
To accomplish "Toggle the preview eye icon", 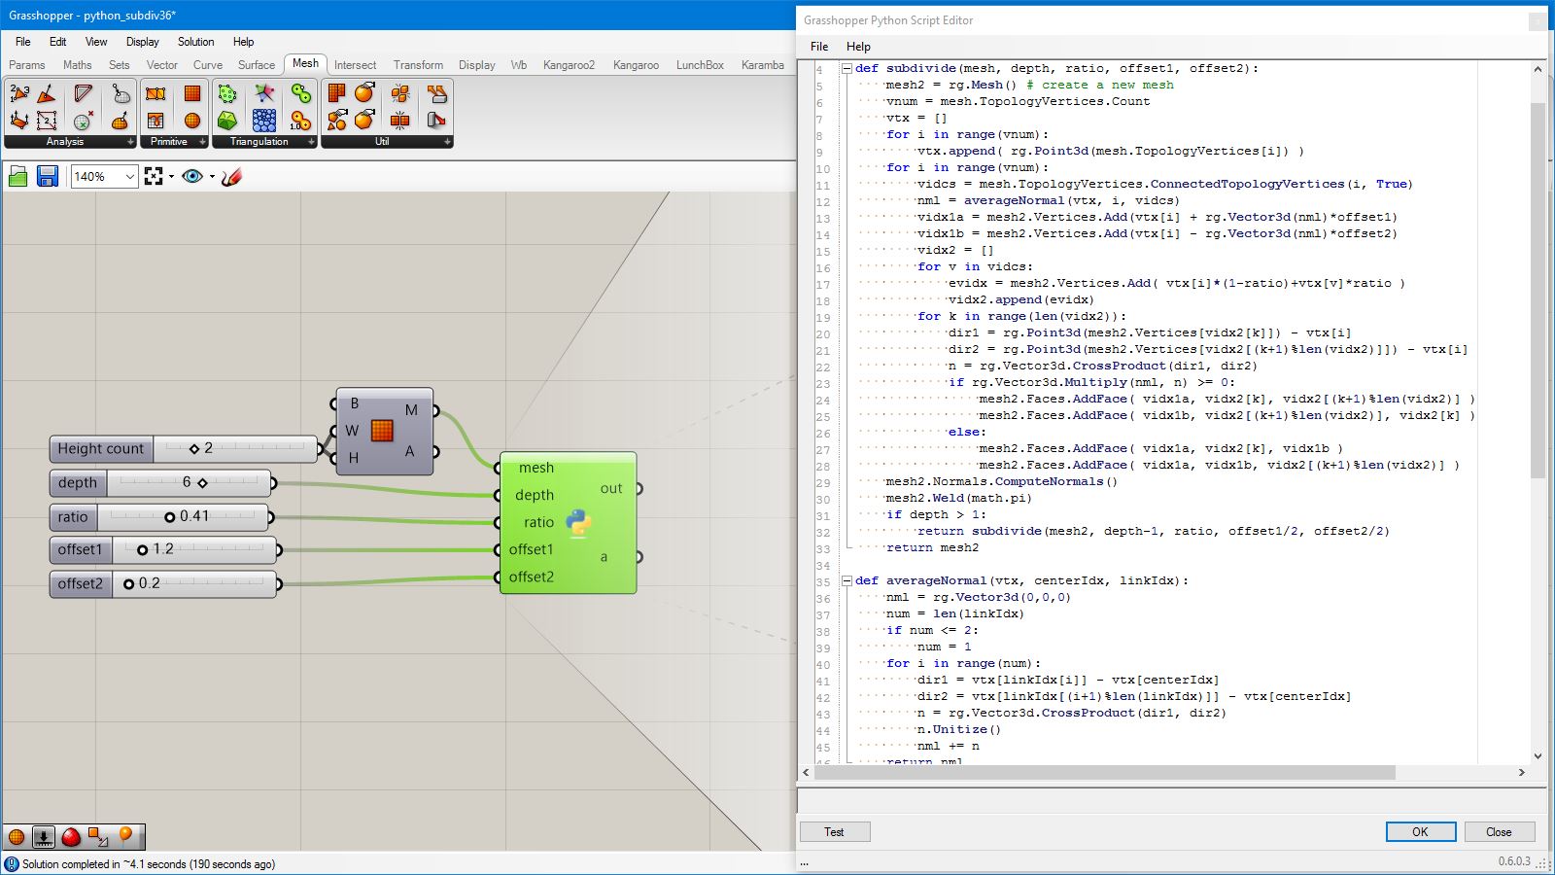I will (x=192, y=176).
